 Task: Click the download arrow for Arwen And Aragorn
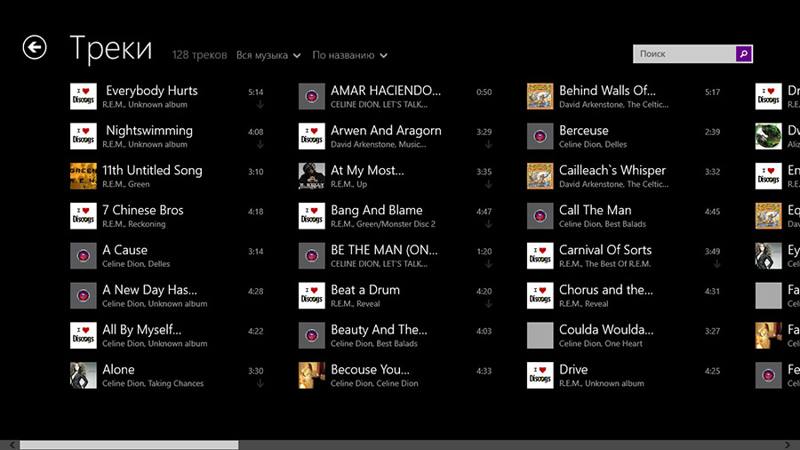(x=488, y=144)
